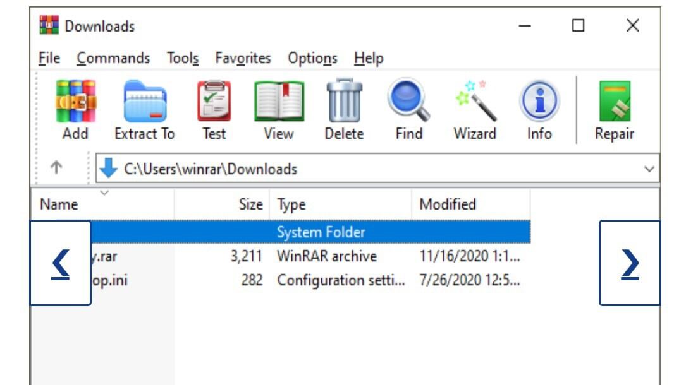This screenshot has width=686, height=385.
Task: Open the File menu
Action: coord(49,59)
